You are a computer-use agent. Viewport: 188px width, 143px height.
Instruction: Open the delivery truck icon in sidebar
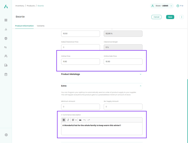click(x=6, y=65)
